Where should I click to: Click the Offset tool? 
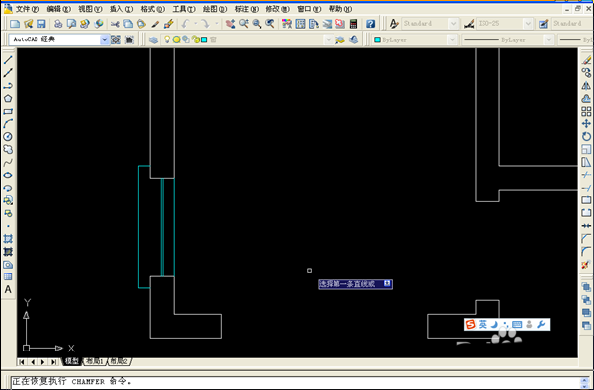[586, 99]
